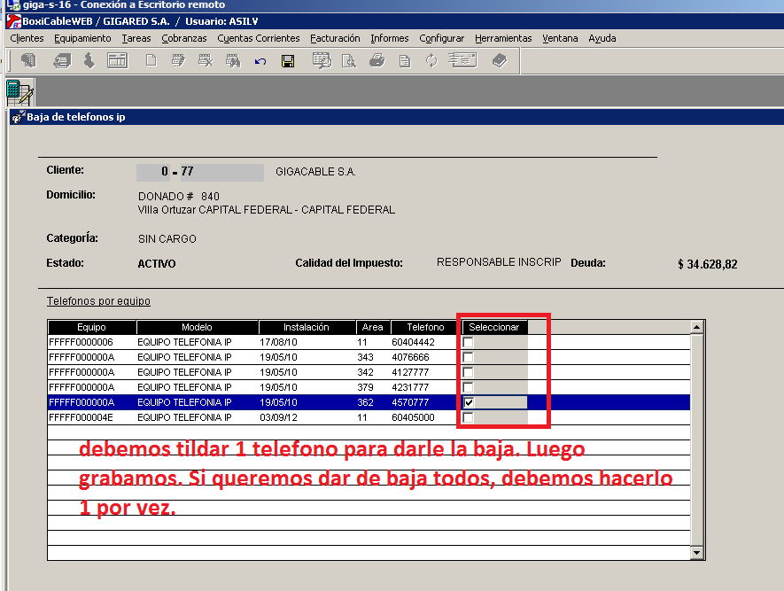Open the Facturación menu

(x=335, y=38)
